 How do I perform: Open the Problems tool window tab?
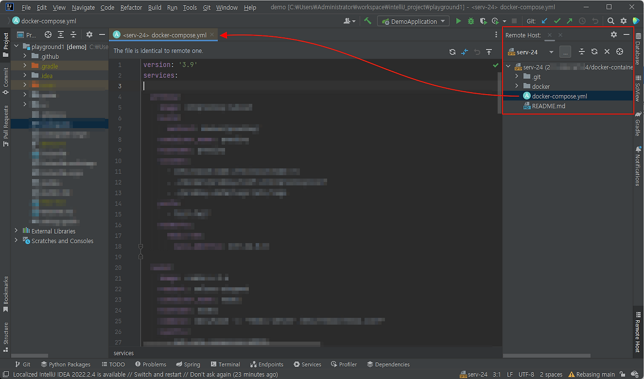[150, 364]
